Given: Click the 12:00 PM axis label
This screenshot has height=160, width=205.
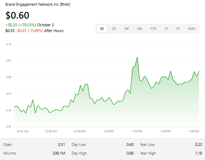Looking at the screenshot, I should [x=80, y=131].
